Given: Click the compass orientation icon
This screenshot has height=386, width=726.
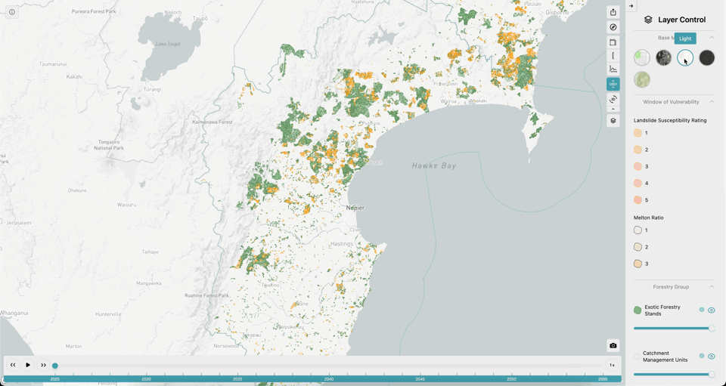Looking at the screenshot, I should point(613,27).
